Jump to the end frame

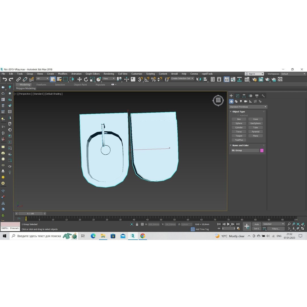[x=238, y=224]
